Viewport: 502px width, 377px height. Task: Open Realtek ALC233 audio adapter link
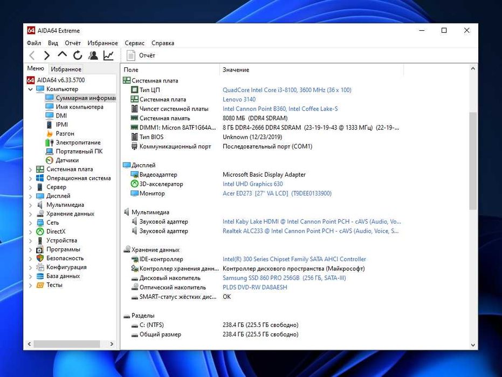click(311, 231)
